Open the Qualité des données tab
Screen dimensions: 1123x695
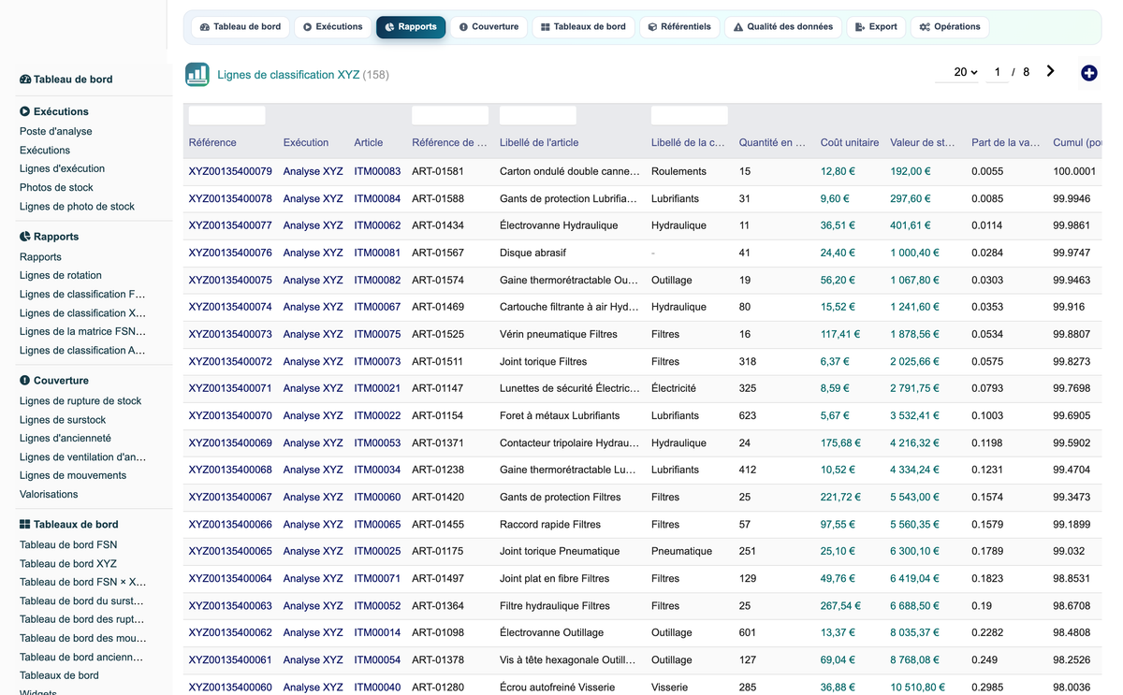click(782, 27)
